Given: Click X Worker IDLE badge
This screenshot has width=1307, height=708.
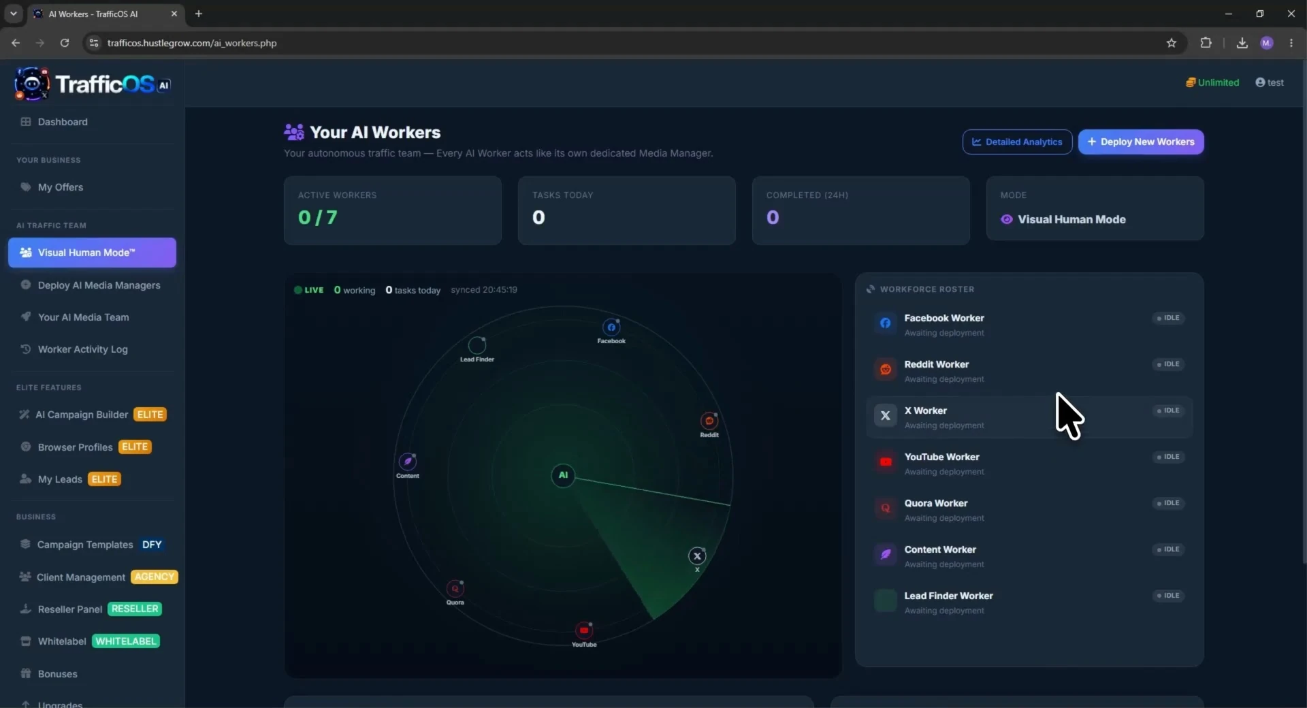Looking at the screenshot, I should click(x=1168, y=411).
